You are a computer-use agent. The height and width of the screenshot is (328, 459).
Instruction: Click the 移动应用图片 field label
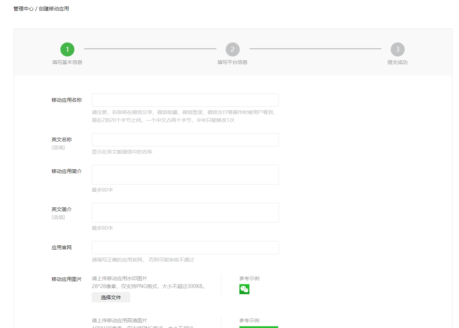point(66,279)
